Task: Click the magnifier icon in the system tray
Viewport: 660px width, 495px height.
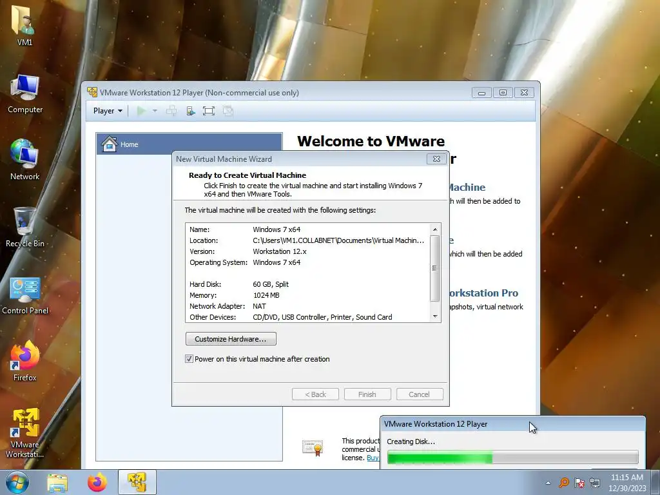Action: coord(563,483)
